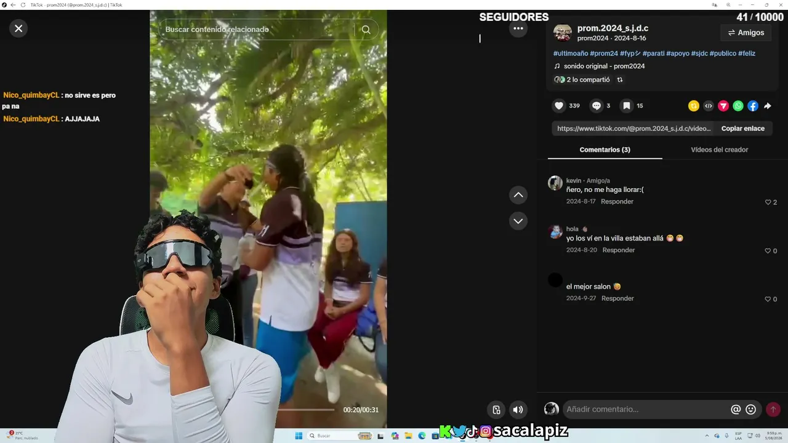The height and width of the screenshot is (443, 788).
Task: Open the #feliz hashtag
Action: (747, 54)
